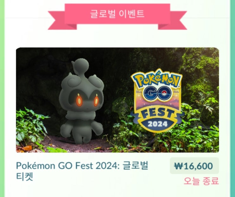Tap Marshadow's right glowing orange eye
The image size is (235, 197).
[96, 101]
